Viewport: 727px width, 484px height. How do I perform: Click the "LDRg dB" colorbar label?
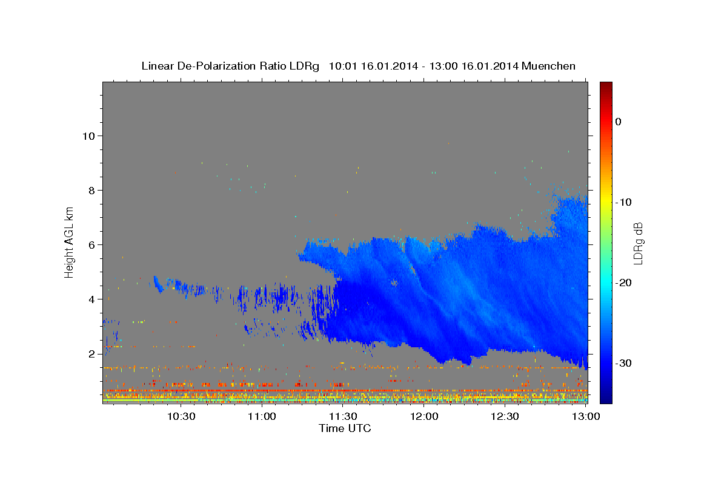click(x=637, y=243)
